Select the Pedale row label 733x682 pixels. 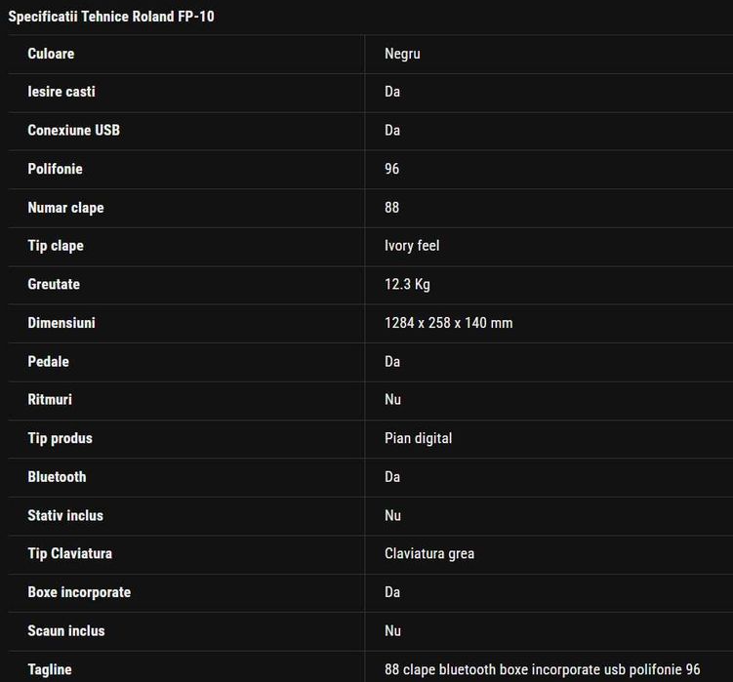(x=48, y=361)
